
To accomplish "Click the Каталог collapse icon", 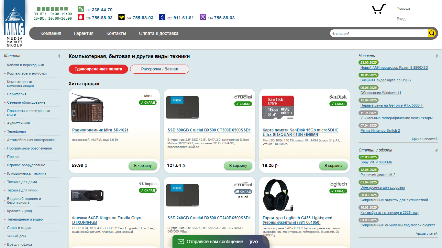I will (x=59, y=56).
